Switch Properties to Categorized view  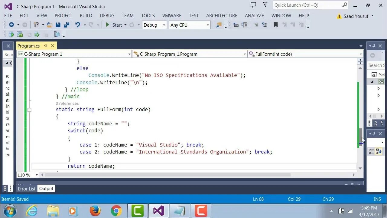[371, 151]
